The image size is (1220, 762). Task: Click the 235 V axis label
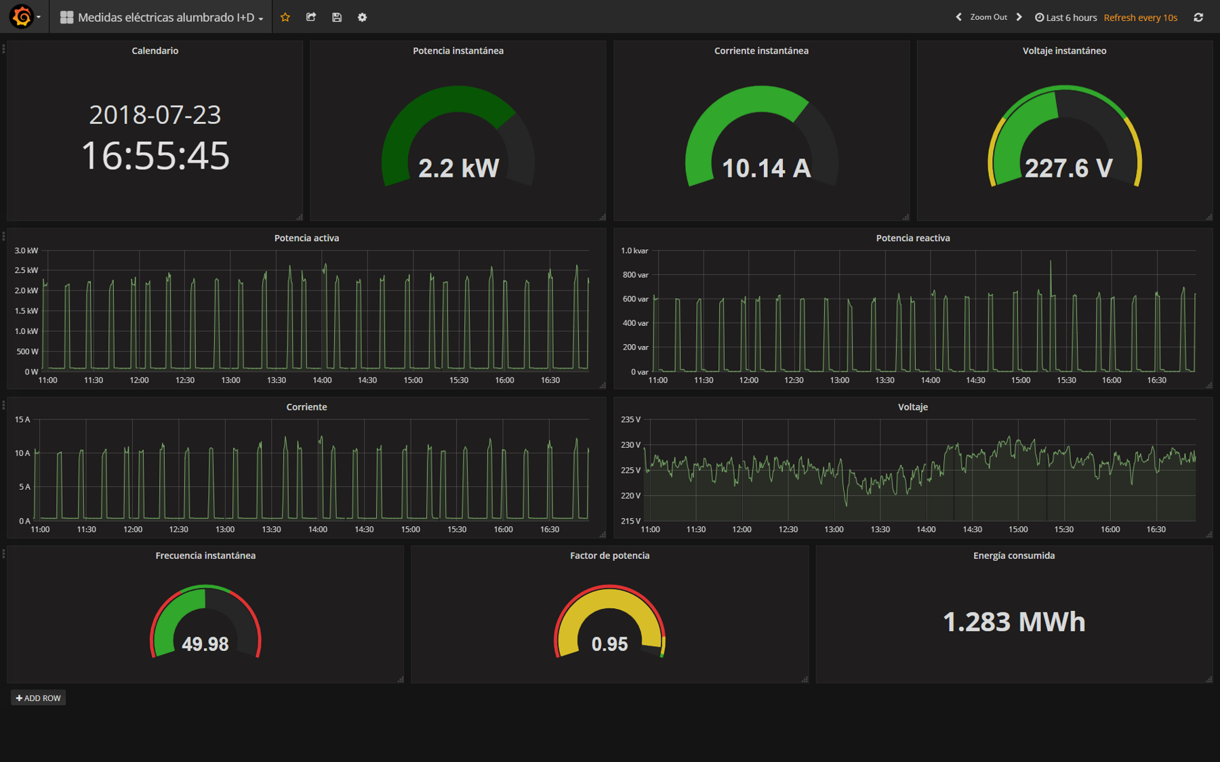tap(630, 419)
